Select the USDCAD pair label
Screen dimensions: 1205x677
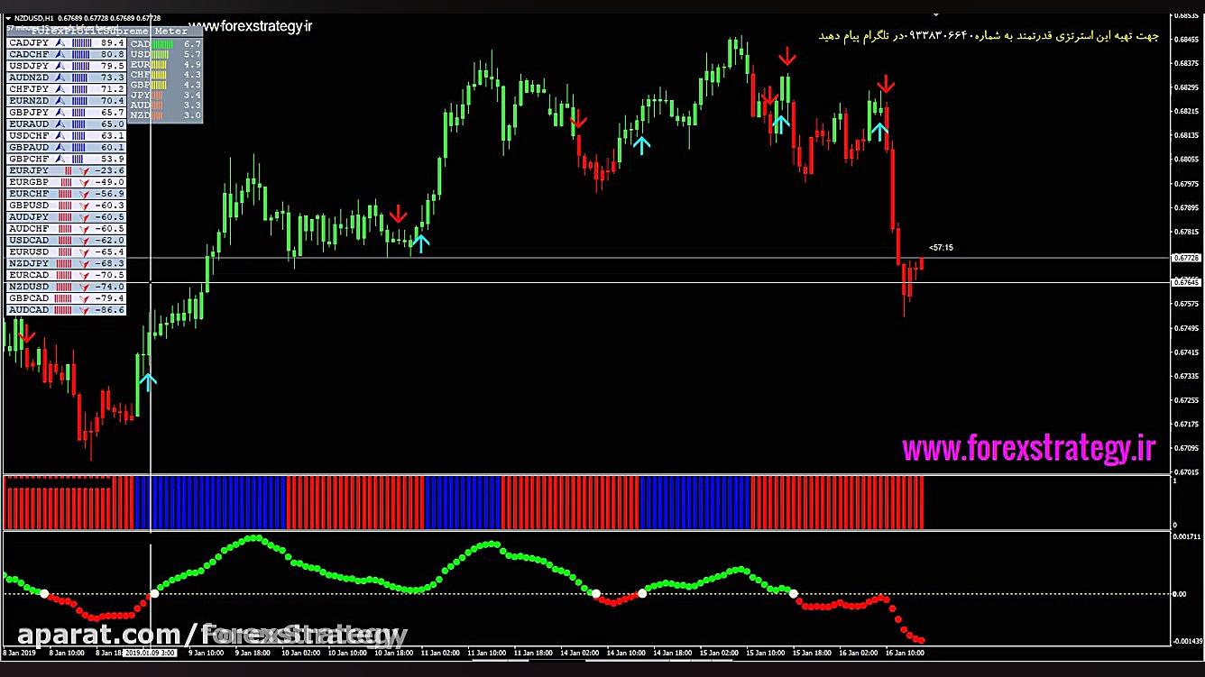coord(29,241)
